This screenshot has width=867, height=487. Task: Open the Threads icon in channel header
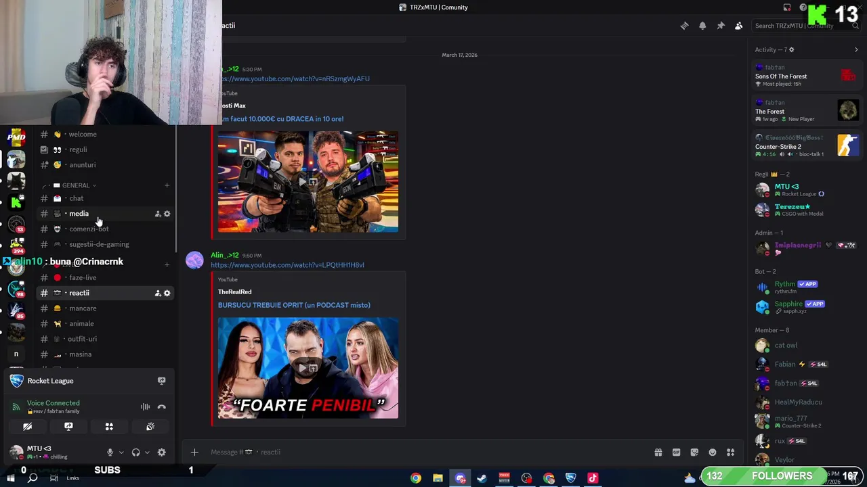tap(684, 26)
